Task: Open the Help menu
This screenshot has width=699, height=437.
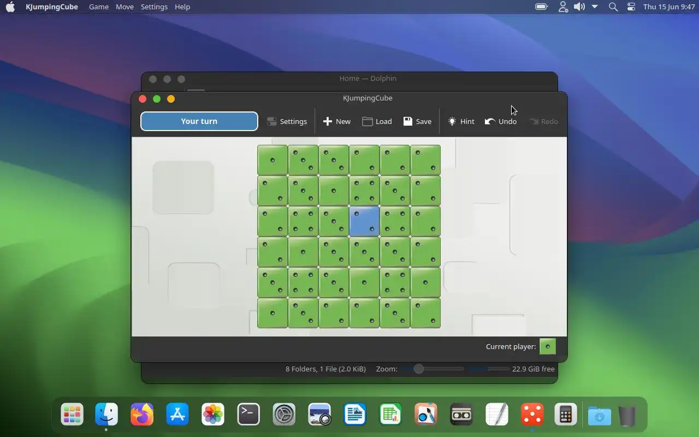Action: pos(182,7)
